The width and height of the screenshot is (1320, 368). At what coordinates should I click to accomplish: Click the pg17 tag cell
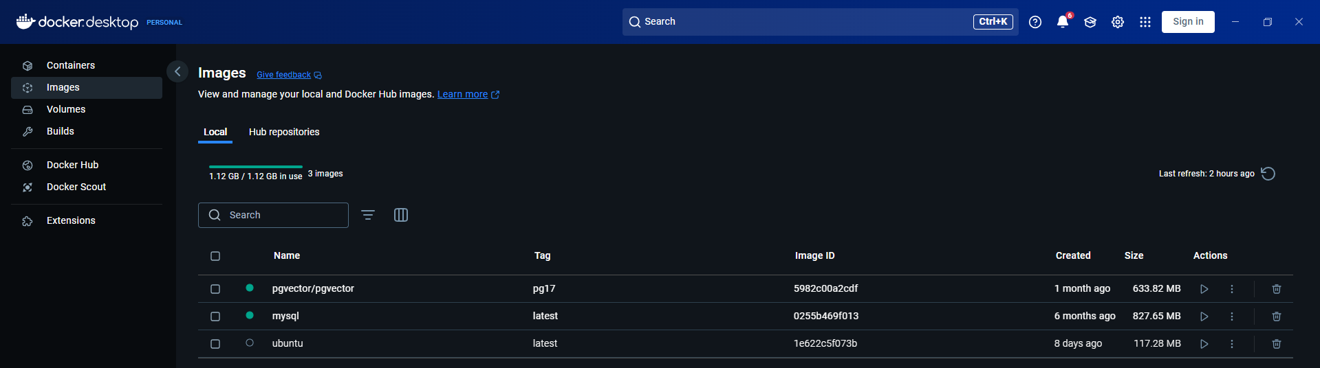544,288
